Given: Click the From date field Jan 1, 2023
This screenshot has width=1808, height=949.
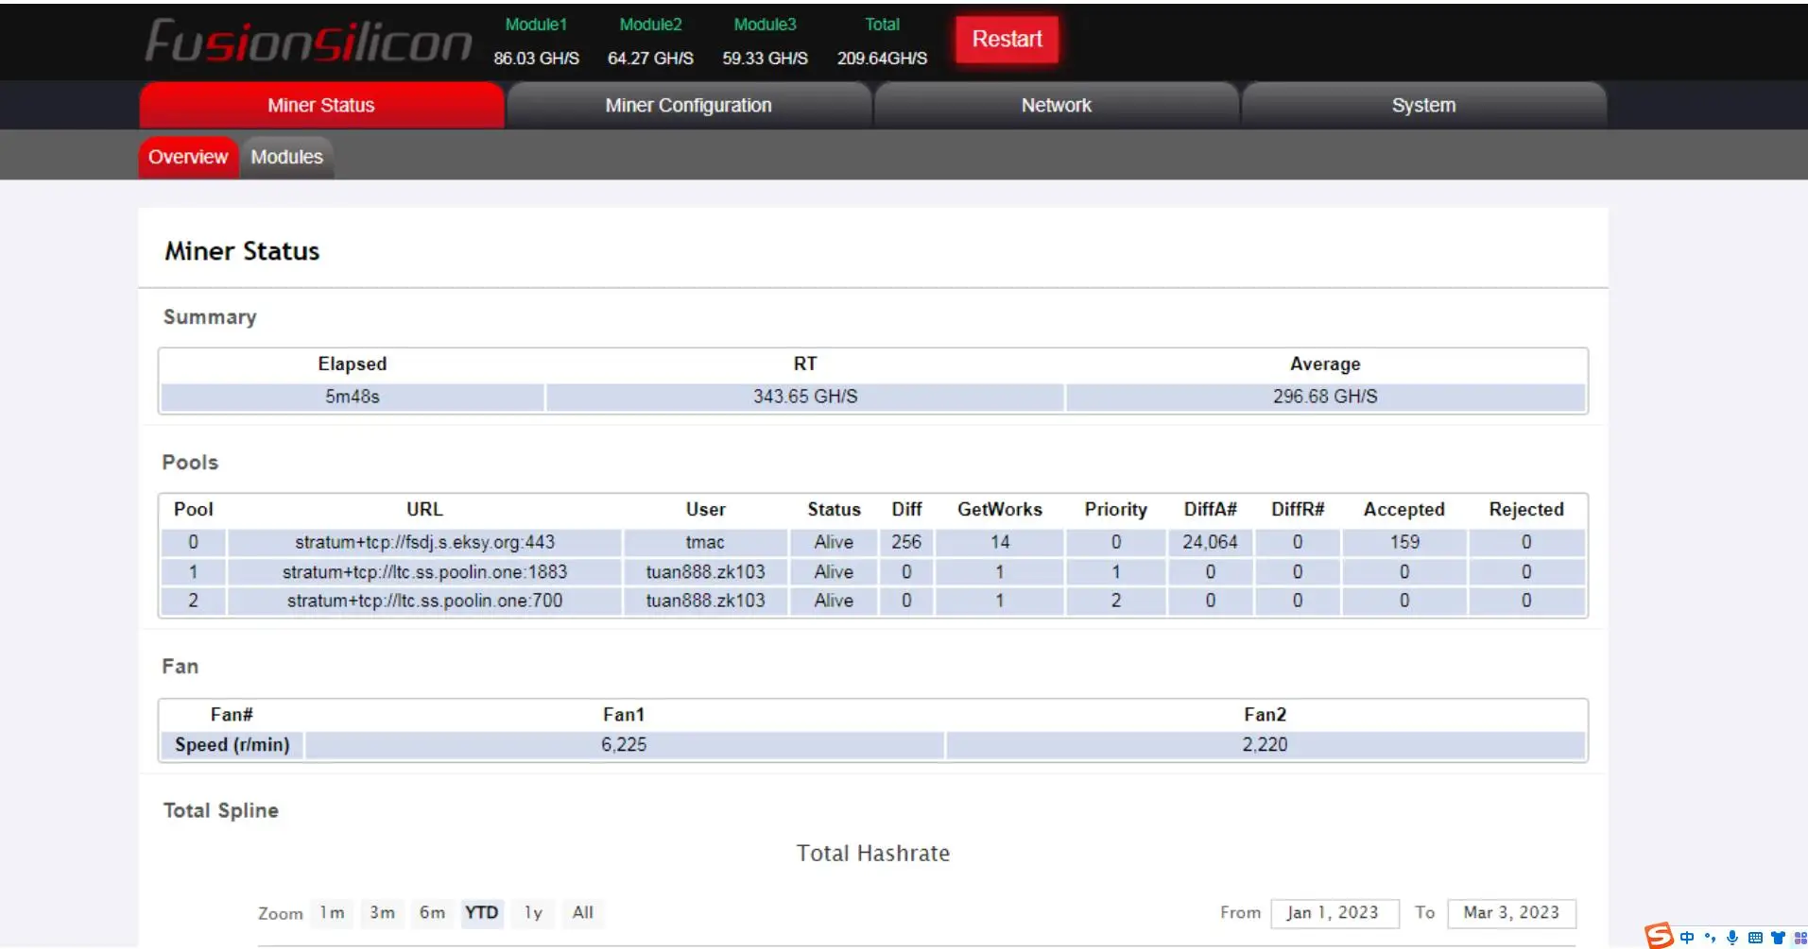Looking at the screenshot, I should (x=1333, y=913).
